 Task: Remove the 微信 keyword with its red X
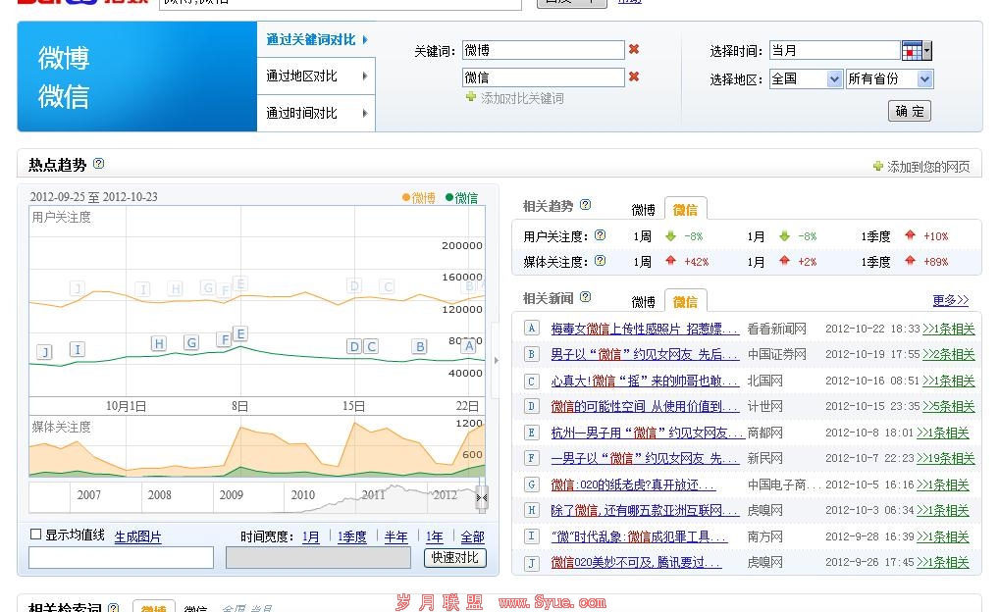[x=634, y=76]
